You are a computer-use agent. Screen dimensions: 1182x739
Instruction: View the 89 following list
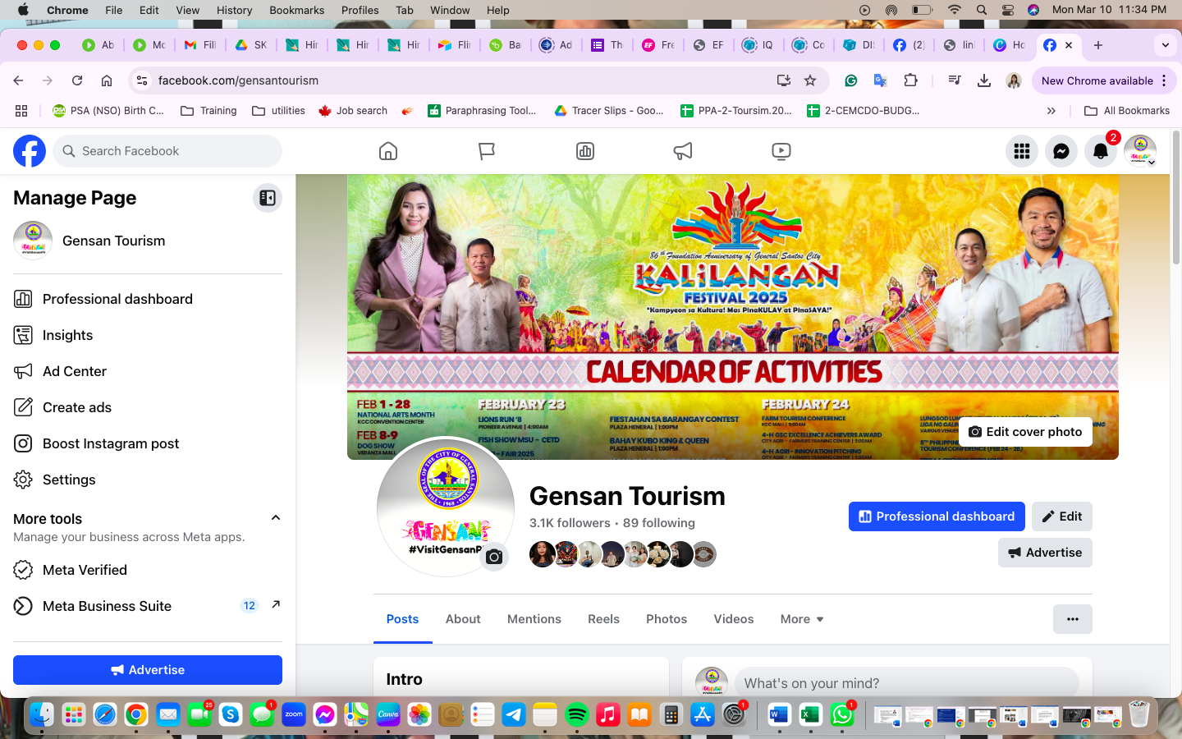pos(659,523)
